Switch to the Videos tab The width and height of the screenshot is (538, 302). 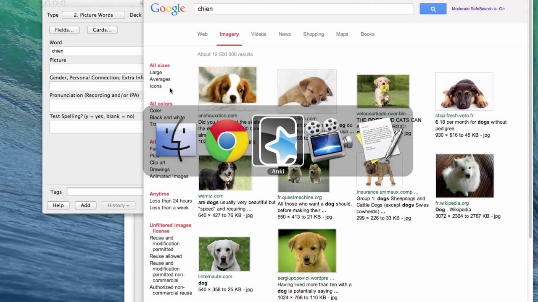[258, 34]
